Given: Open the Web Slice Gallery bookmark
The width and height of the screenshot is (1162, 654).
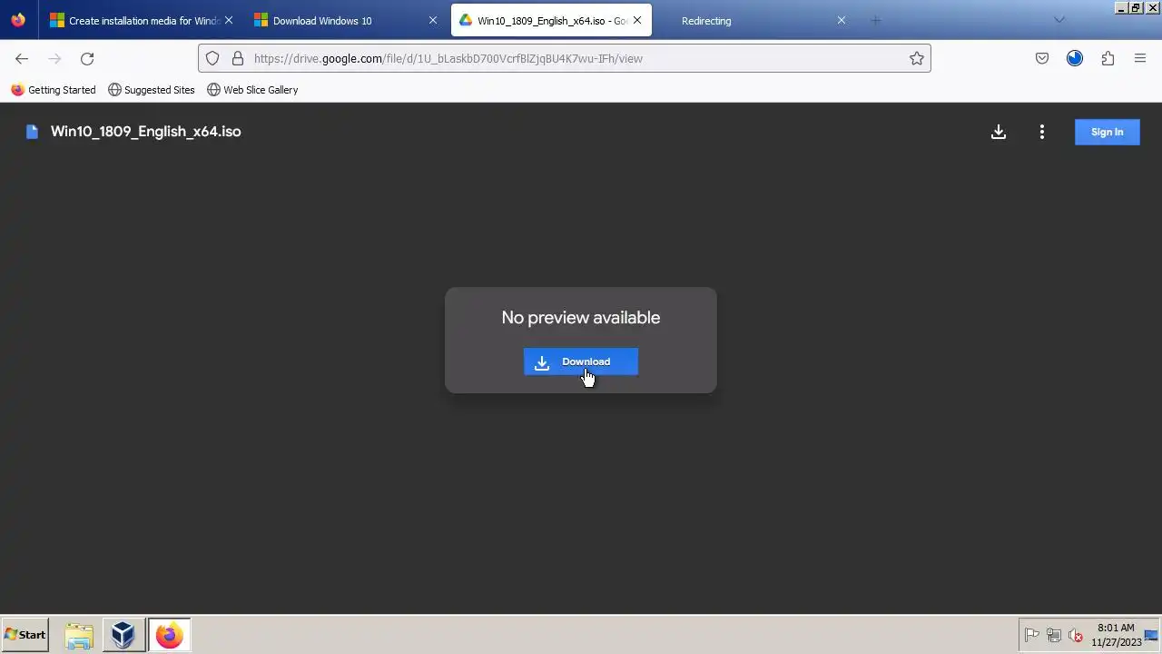Looking at the screenshot, I should click(252, 90).
